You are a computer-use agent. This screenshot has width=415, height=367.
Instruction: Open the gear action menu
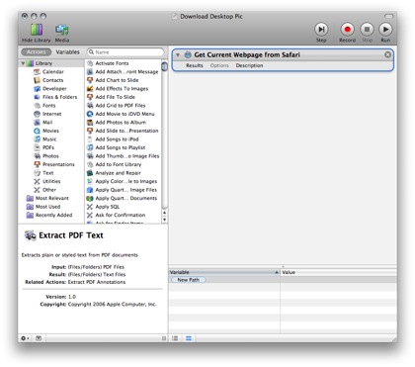coord(25,338)
